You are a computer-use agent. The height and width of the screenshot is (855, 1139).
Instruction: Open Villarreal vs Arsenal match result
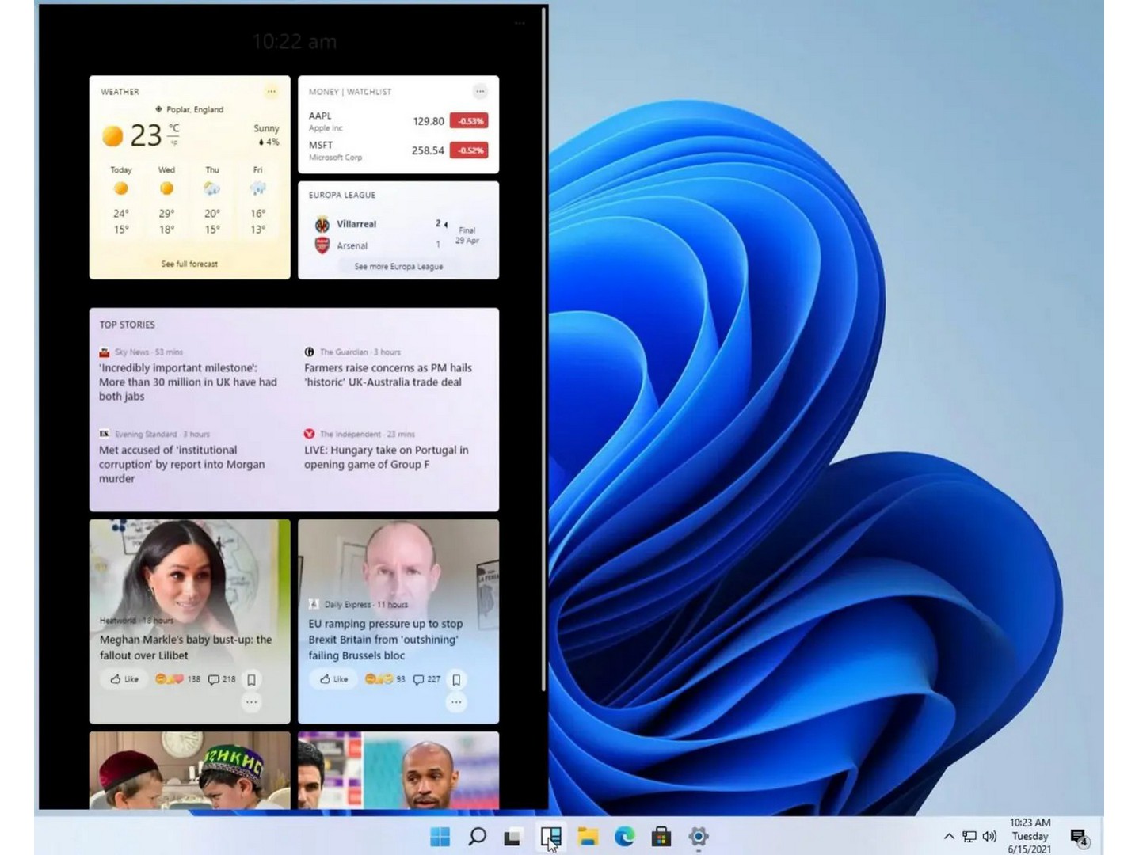[398, 234]
